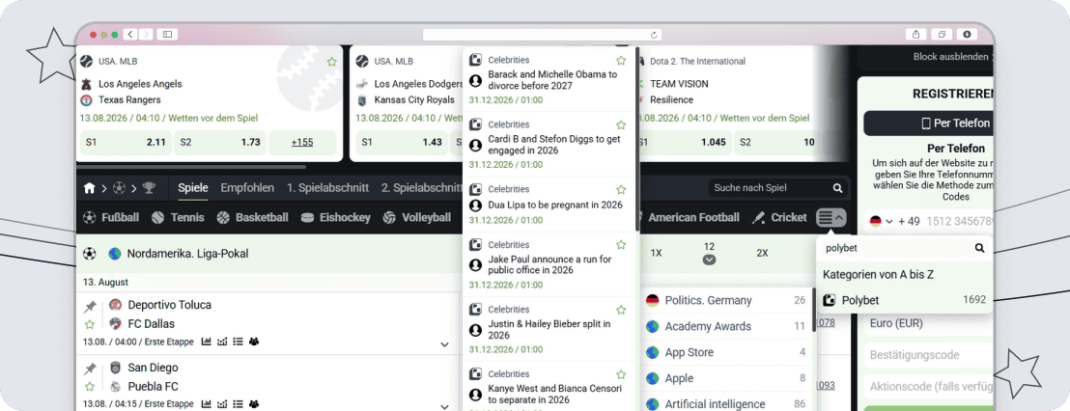This screenshot has width=1070, height=411.
Task: Select Volleyball sport filter
Action: (417, 217)
